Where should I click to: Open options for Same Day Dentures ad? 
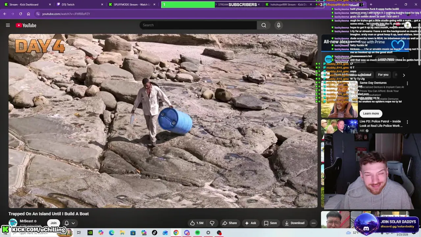tap(407, 83)
